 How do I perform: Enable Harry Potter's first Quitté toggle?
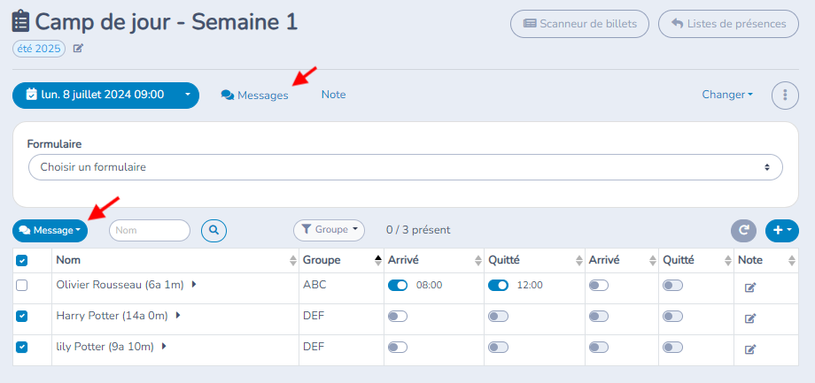click(498, 317)
